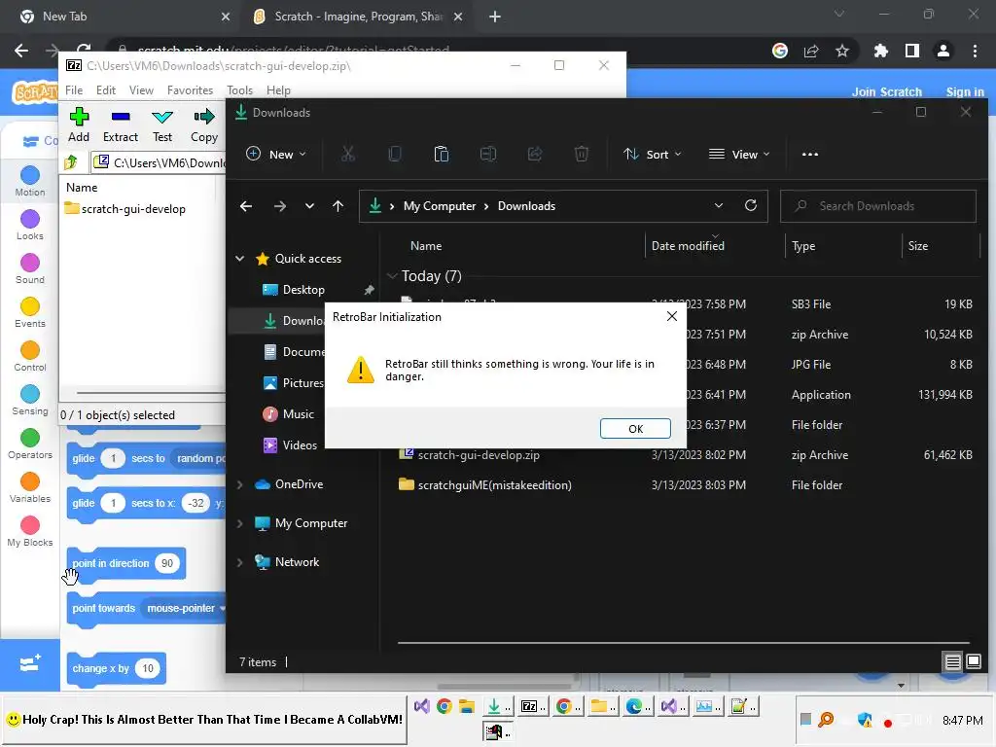Image resolution: width=996 pixels, height=747 pixels.
Task: Go back in Explorer navigation
Action: (x=246, y=206)
